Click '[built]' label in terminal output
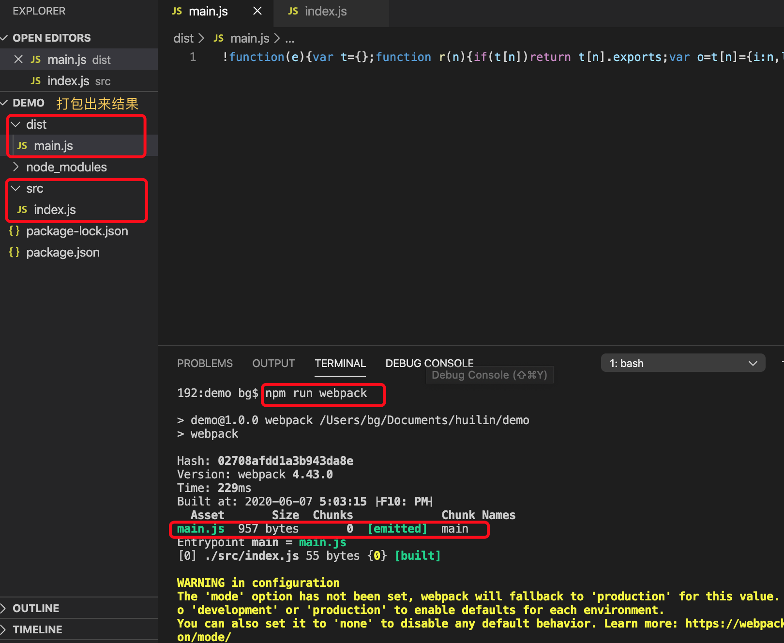Screen dimensions: 784x643 click(x=418, y=556)
